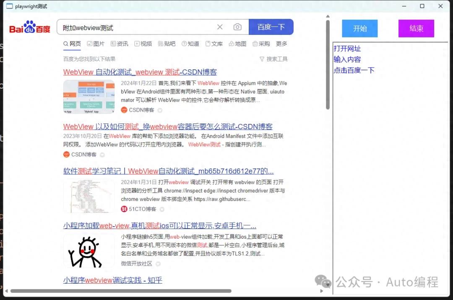
Task: Open 软件测试学习笔记 WebView自动化测试 link
Action: point(169,171)
